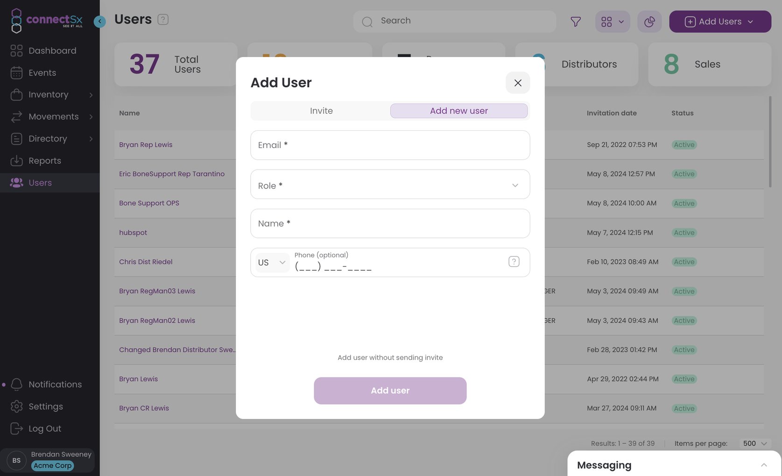Select the Events icon in the sidebar

[x=16, y=72]
